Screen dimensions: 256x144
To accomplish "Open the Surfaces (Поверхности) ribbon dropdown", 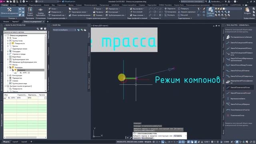I will [x=56, y=12].
